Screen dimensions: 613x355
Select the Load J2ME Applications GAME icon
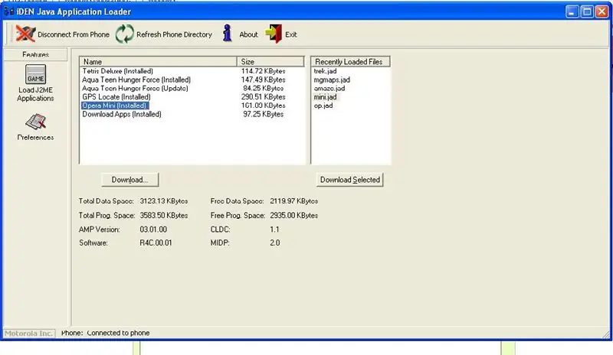[35, 74]
